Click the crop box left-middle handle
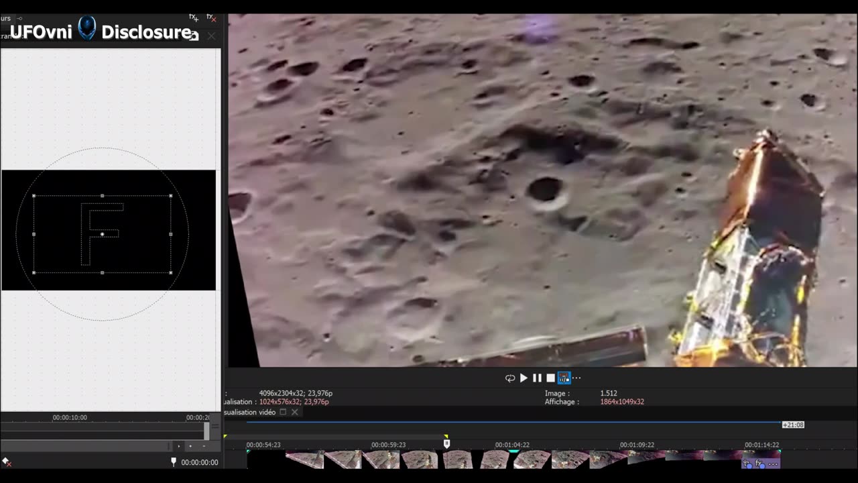This screenshot has height=483, width=858. coord(34,234)
